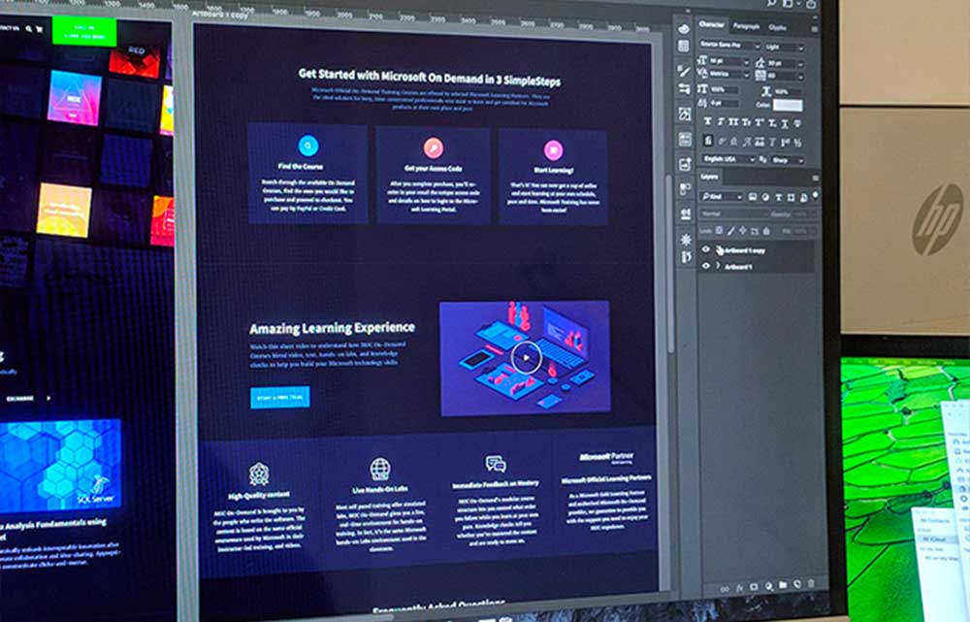Toggle Faux Italic text style
This screenshot has width=970, height=622.
[721, 122]
